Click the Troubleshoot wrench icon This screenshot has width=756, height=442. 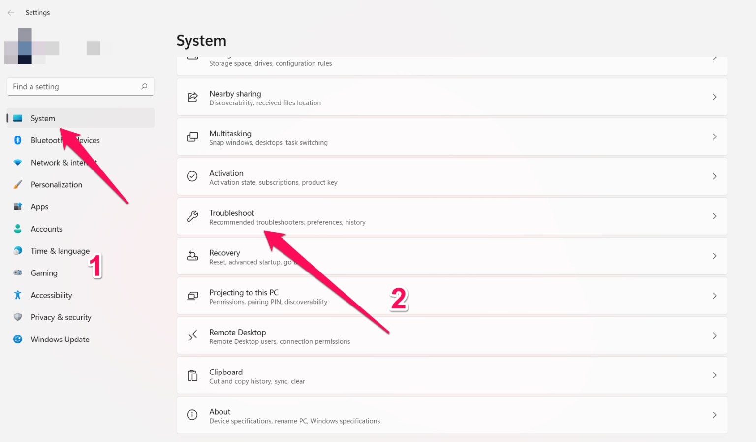192,216
